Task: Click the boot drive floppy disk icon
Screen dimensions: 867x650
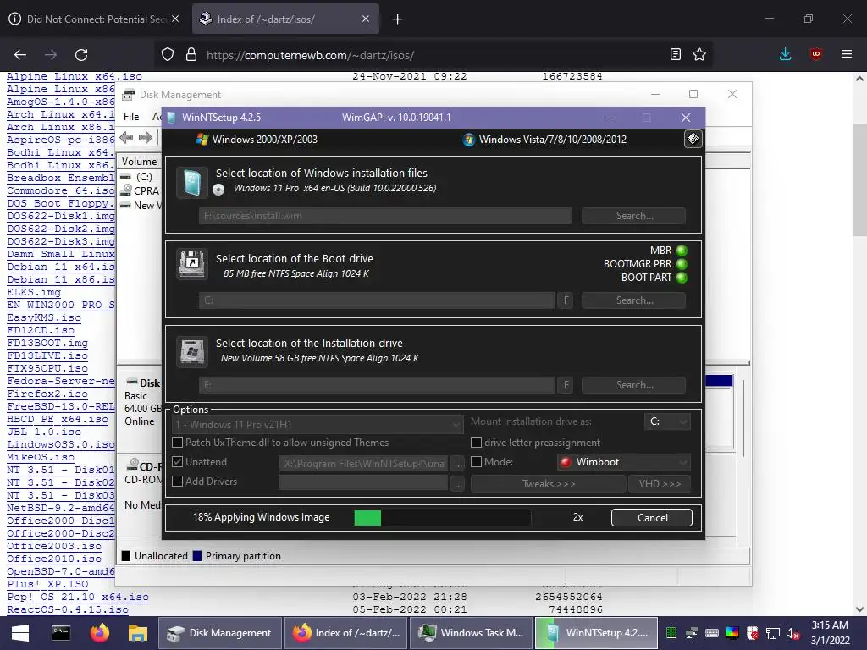Action: tap(192, 264)
